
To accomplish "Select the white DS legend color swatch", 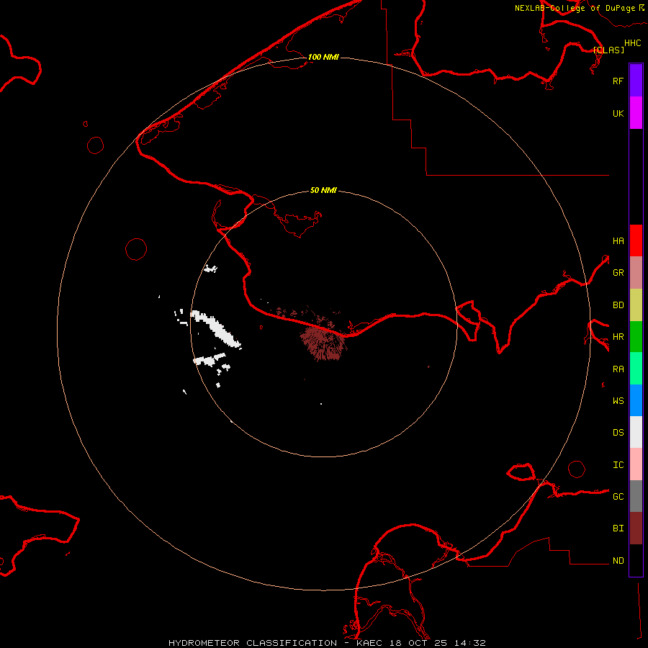I will (x=636, y=432).
